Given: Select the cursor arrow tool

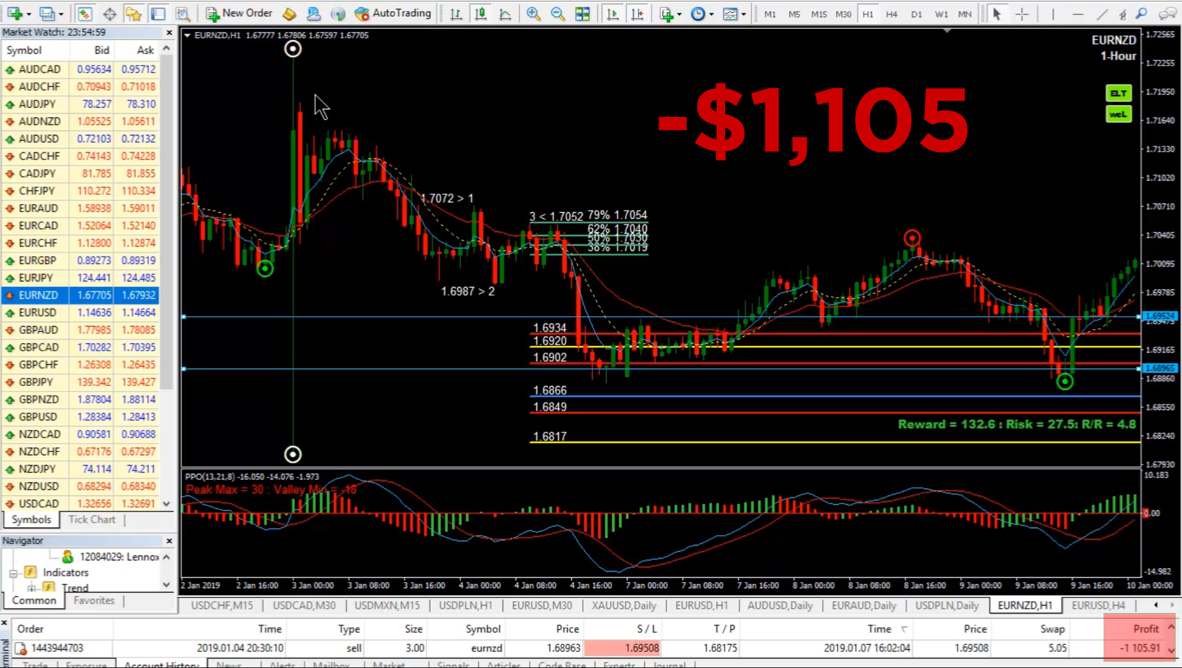Looking at the screenshot, I should tap(997, 13).
